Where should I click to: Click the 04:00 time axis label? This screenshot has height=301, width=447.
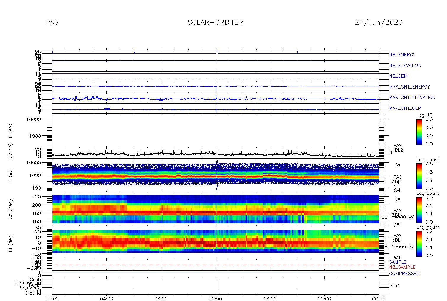106,299
